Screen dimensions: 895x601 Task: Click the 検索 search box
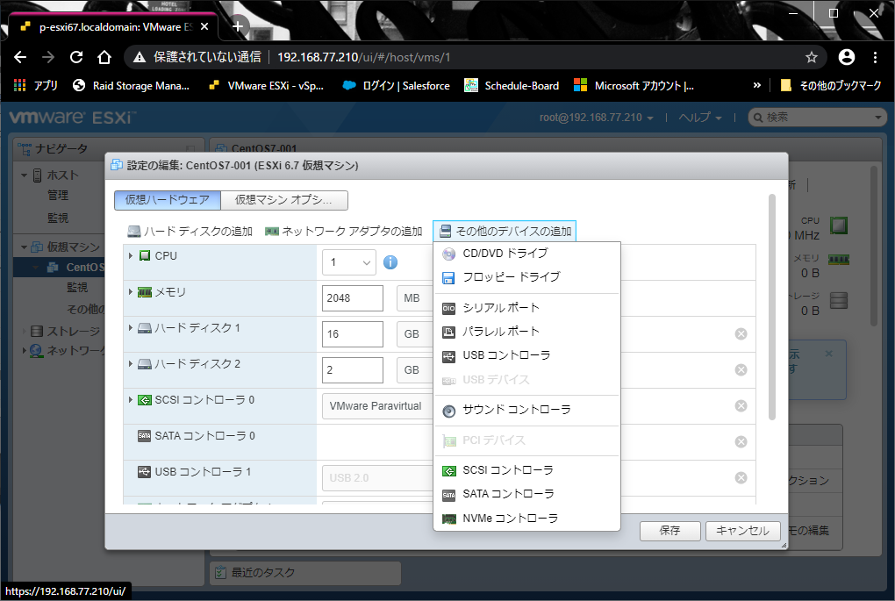(818, 118)
